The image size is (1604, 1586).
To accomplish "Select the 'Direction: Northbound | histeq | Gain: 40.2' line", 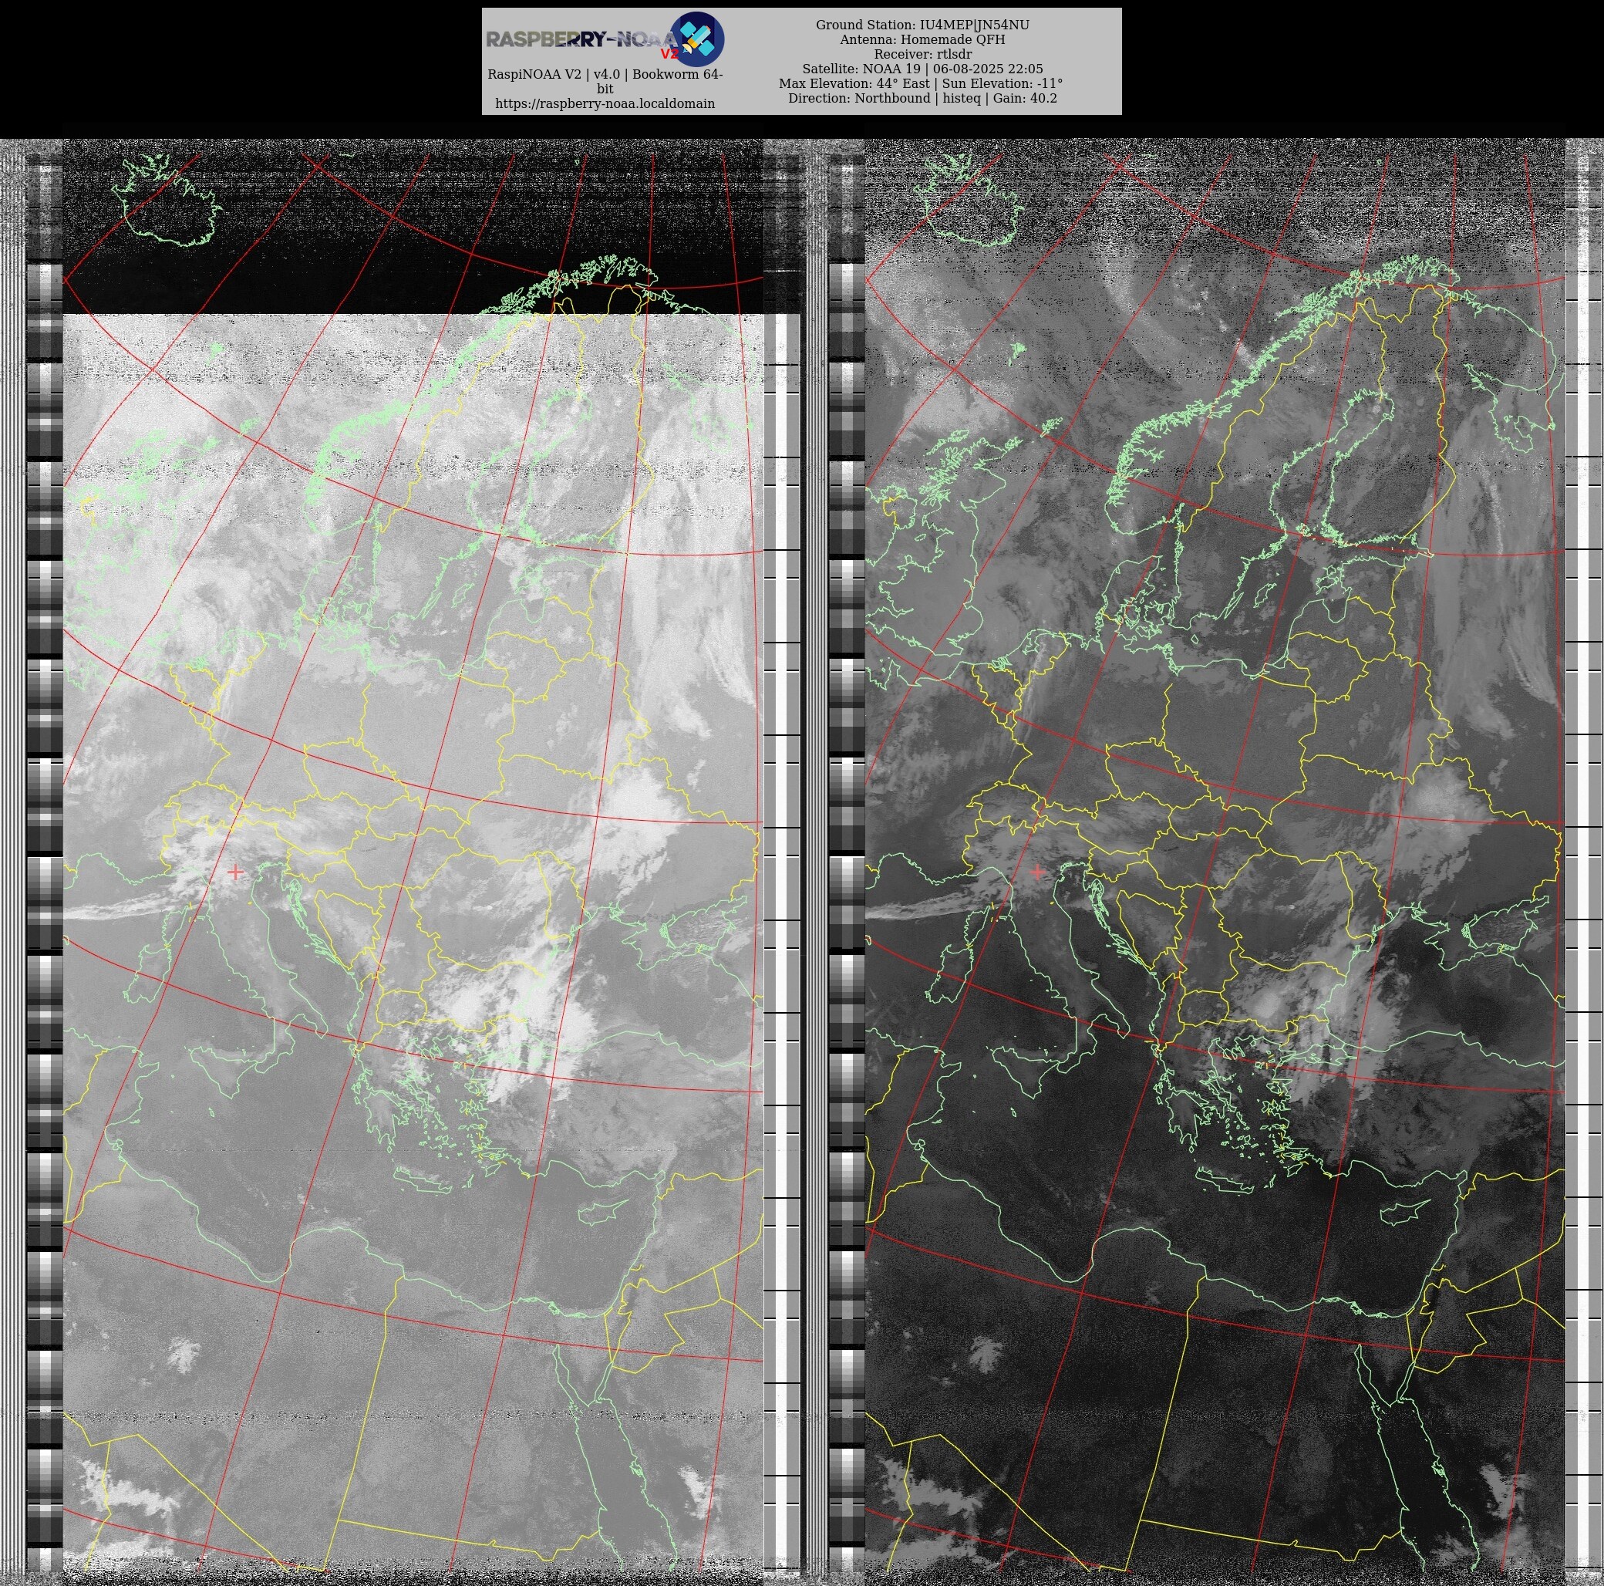I will tap(922, 98).
